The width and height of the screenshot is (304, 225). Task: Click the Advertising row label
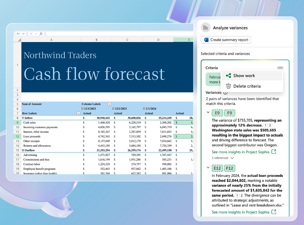30,155
